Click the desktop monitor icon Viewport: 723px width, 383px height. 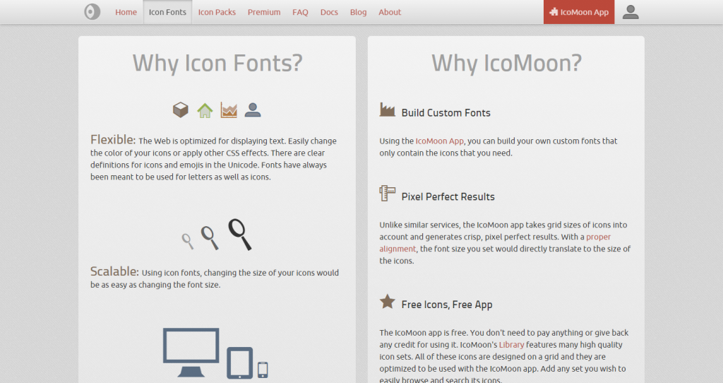(x=191, y=353)
